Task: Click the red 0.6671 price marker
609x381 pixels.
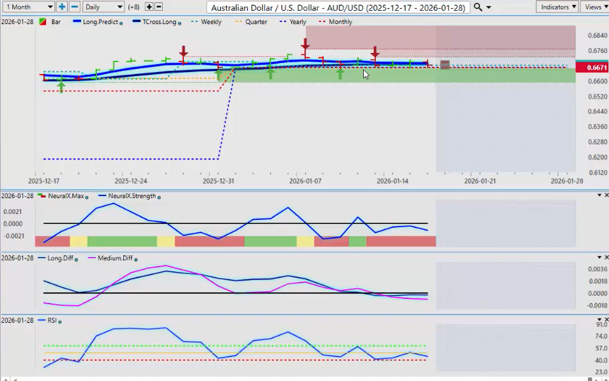Action: pos(592,67)
